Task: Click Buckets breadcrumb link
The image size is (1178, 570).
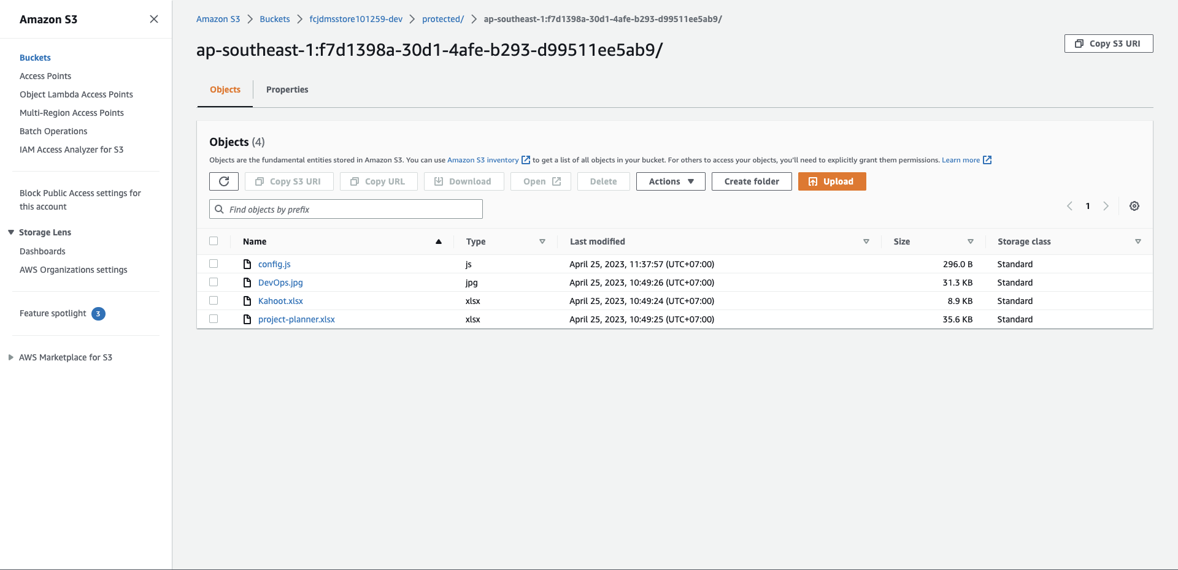Action: pos(275,19)
